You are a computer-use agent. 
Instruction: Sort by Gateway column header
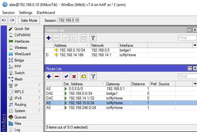[118, 84]
